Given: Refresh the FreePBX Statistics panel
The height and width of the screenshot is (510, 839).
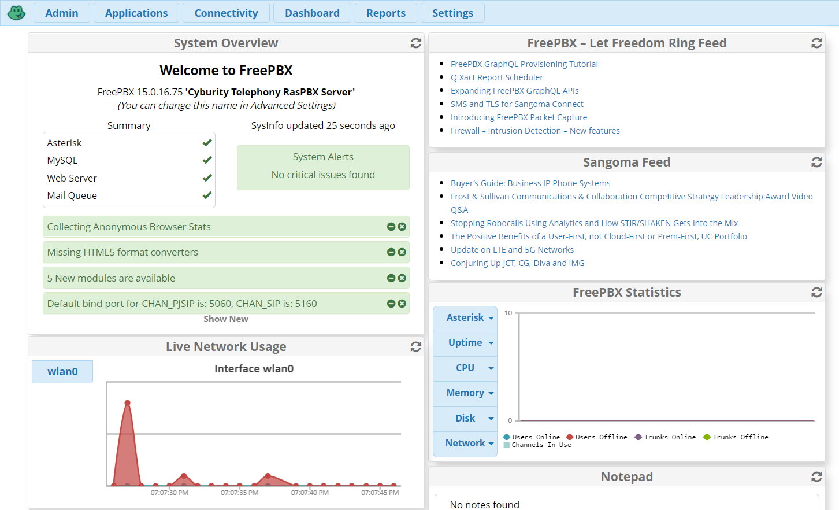Looking at the screenshot, I should pyautogui.click(x=816, y=293).
